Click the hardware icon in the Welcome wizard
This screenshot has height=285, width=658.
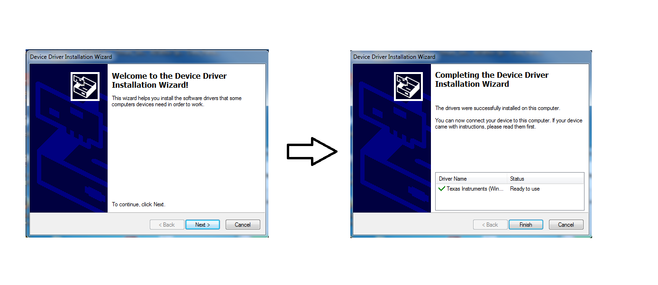[85, 86]
